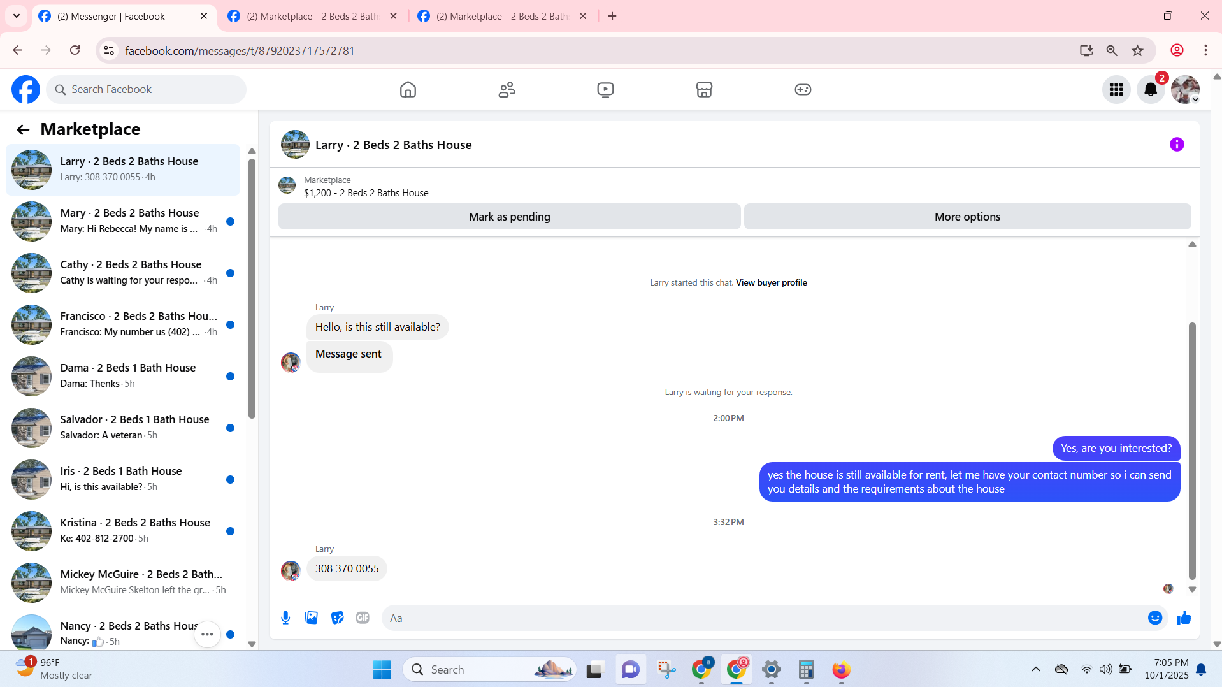Viewport: 1222px width, 687px height.
Task: Open the Marketplace storefront icon
Action: (704, 90)
